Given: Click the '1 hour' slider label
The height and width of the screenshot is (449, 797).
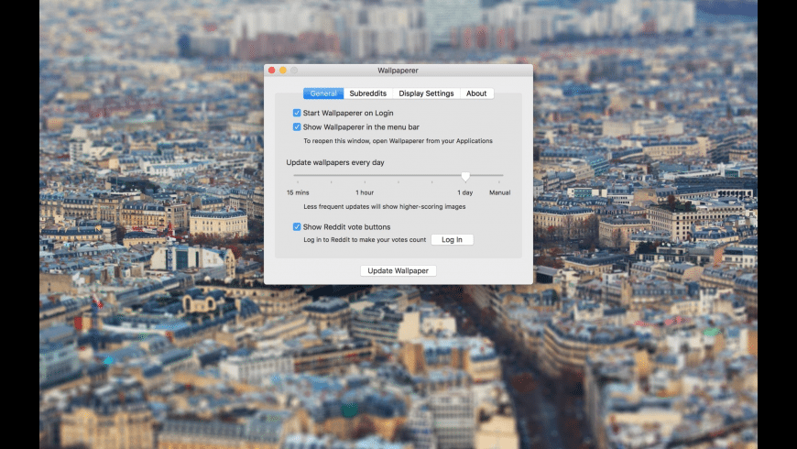Looking at the screenshot, I should pyautogui.click(x=365, y=192).
